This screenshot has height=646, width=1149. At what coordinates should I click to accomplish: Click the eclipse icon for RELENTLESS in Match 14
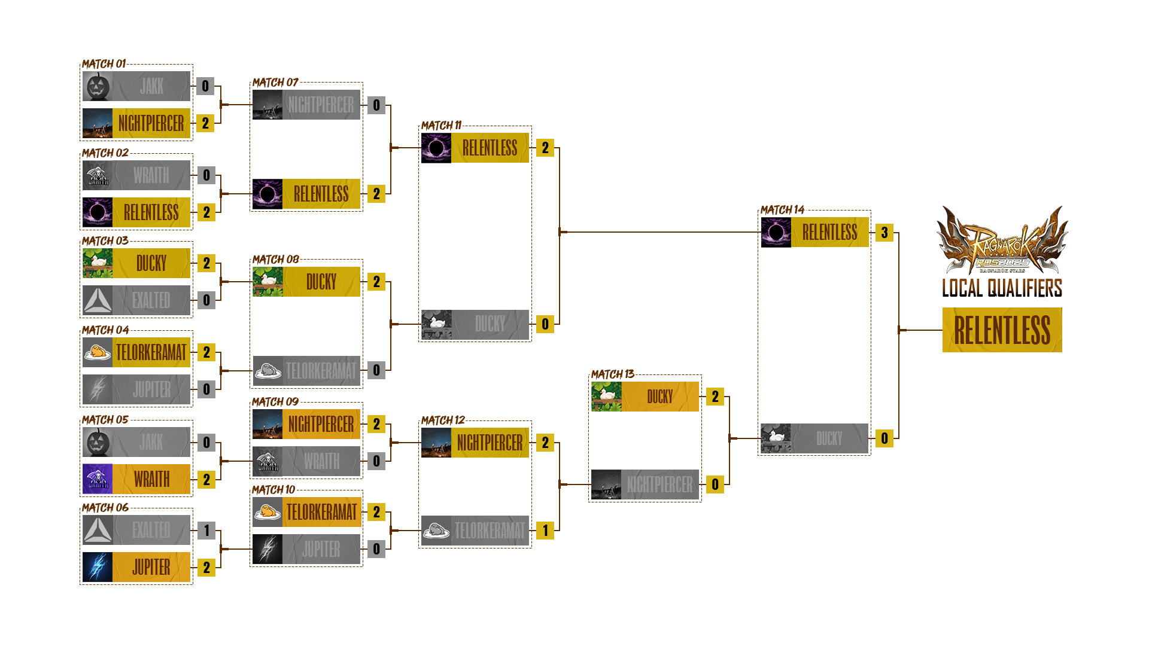[x=775, y=233]
